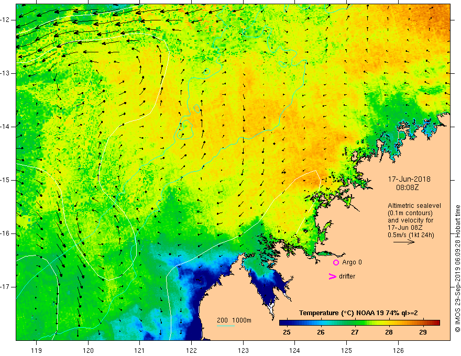
Task: Click the latitude axis label '-13'
Action: pos(5,73)
